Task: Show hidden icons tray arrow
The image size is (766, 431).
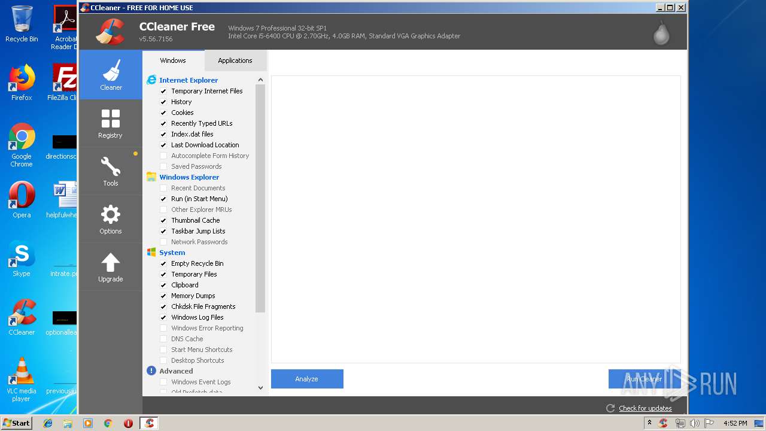Action: [651, 423]
